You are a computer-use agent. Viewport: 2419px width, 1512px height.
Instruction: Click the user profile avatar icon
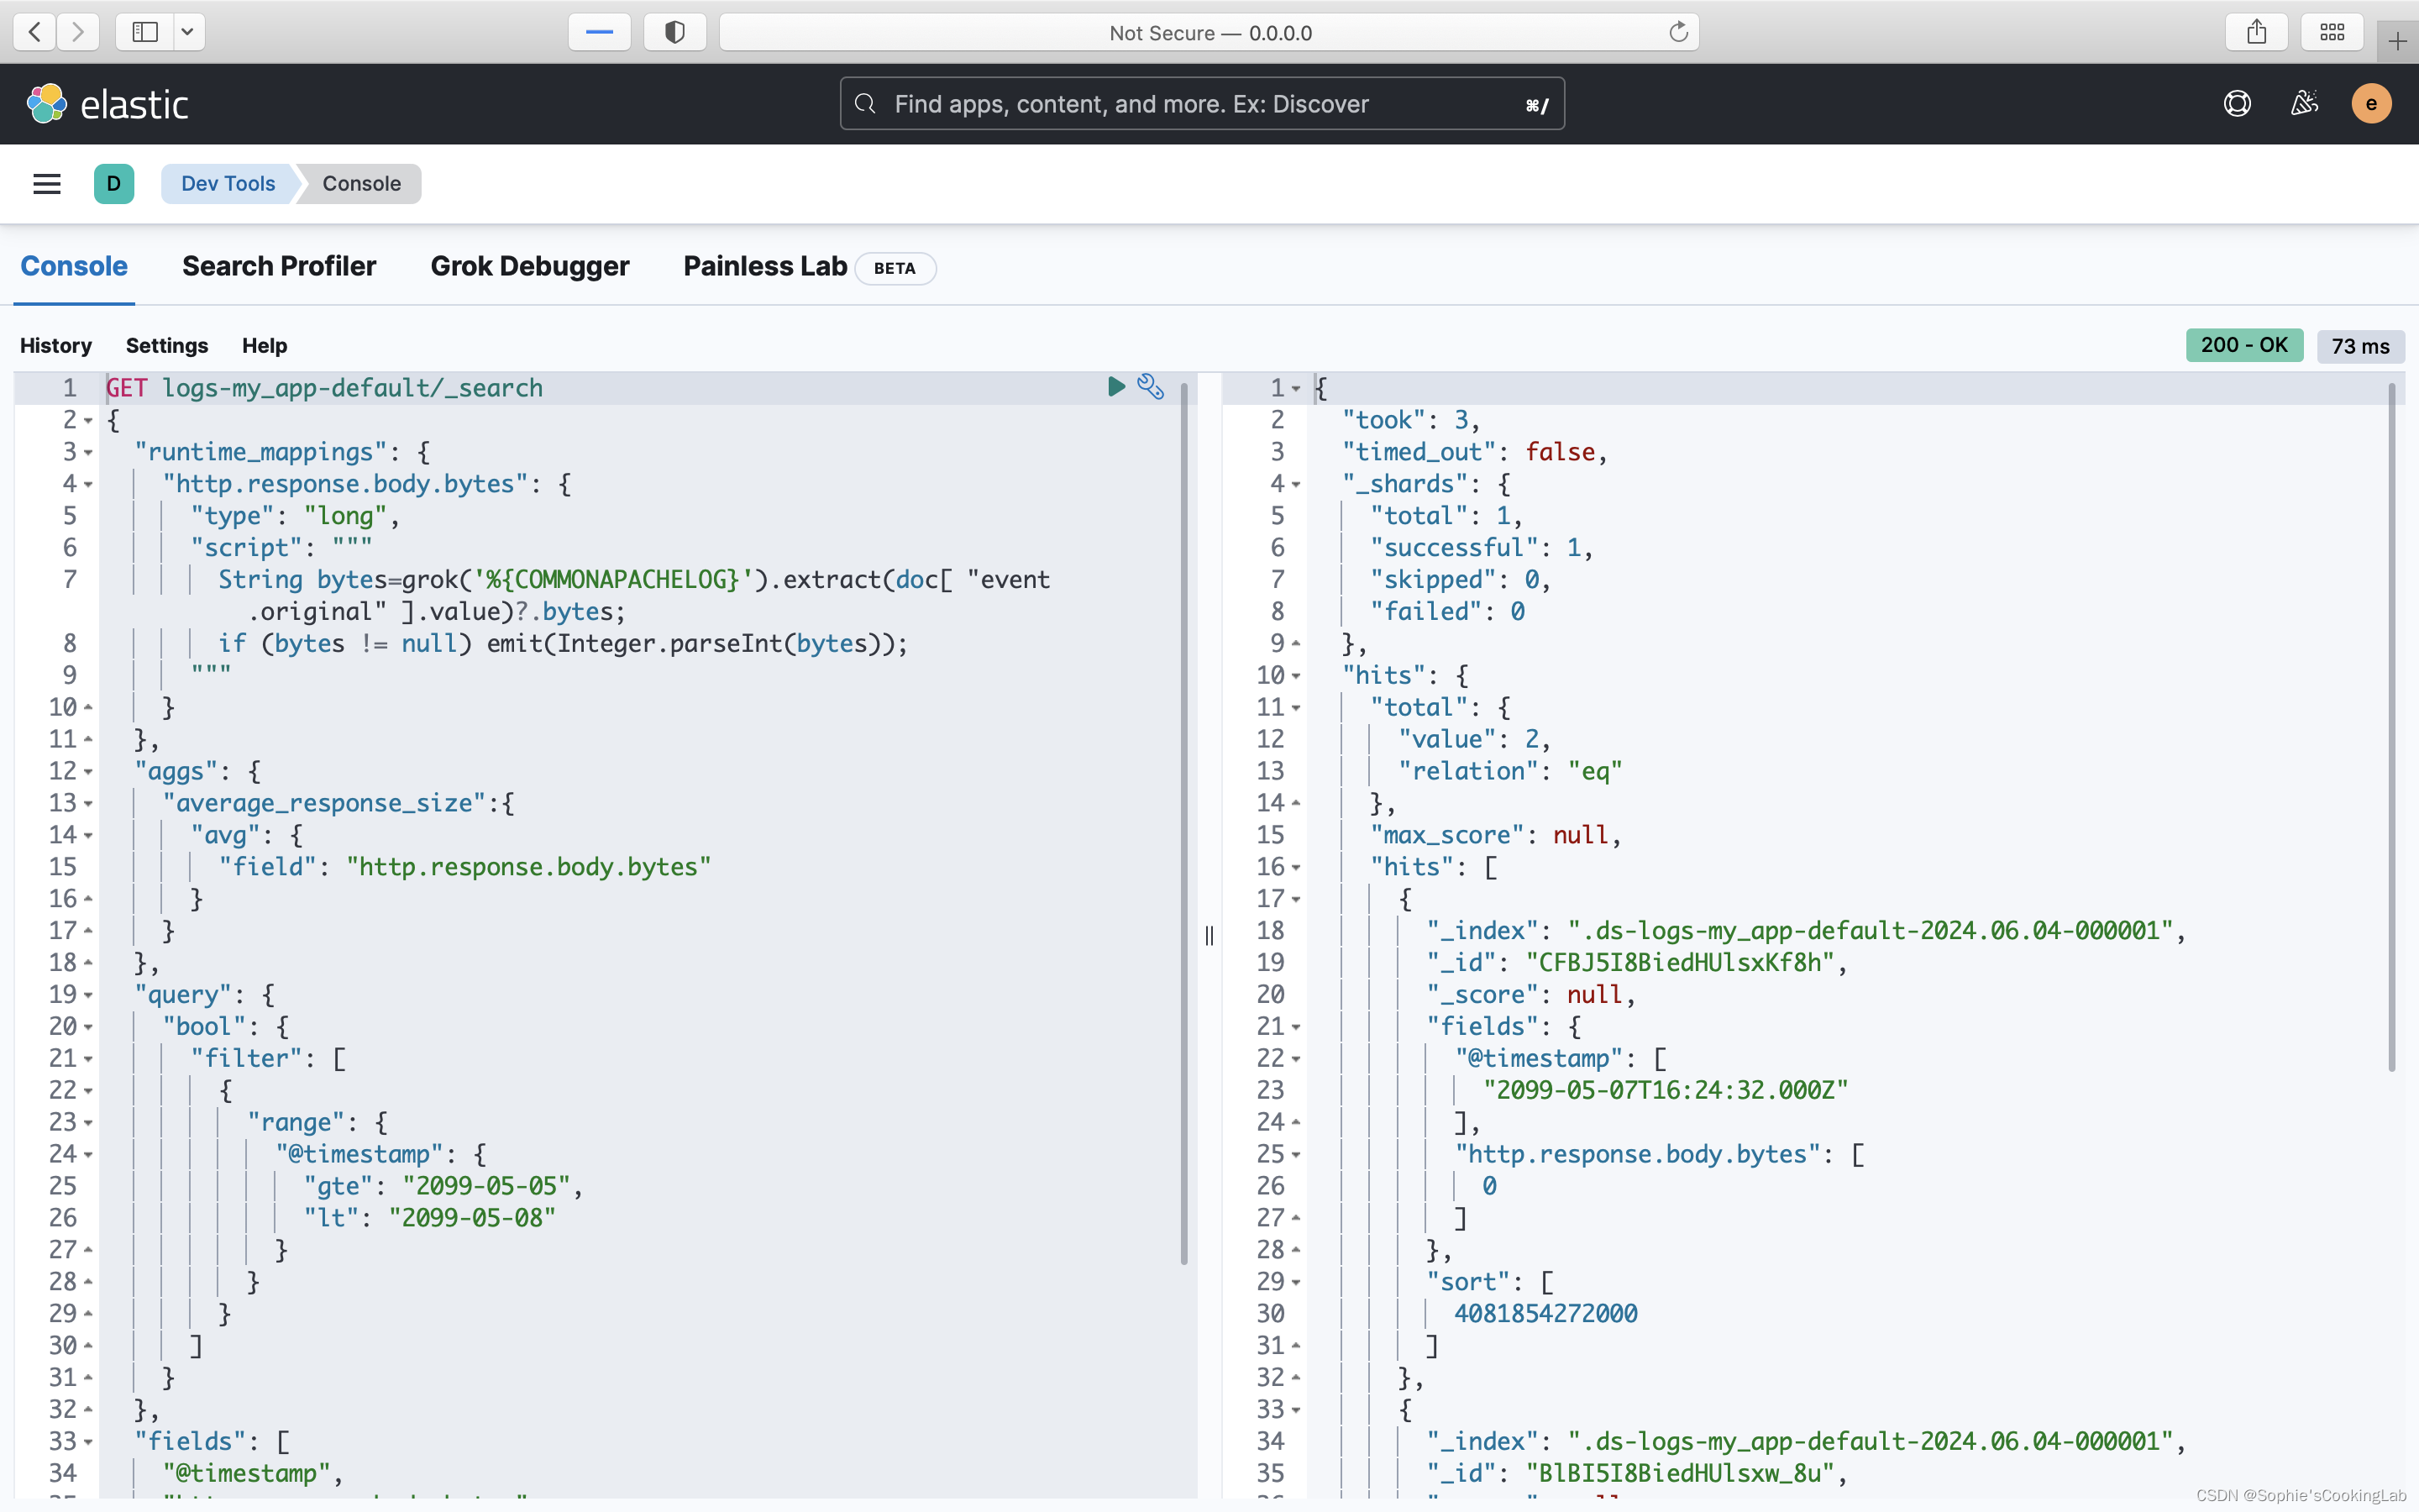point(2370,104)
